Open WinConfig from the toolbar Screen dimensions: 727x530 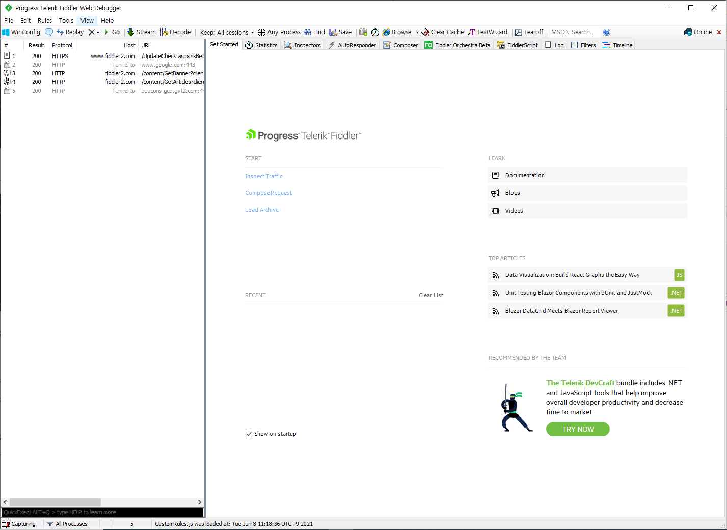(x=21, y=32)
